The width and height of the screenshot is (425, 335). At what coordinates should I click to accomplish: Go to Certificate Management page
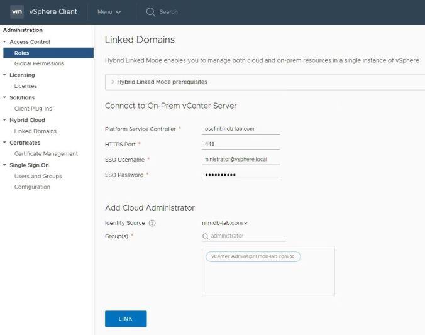click(46, 154)
